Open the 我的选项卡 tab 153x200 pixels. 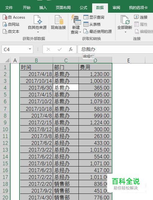(x=138, y=8)
